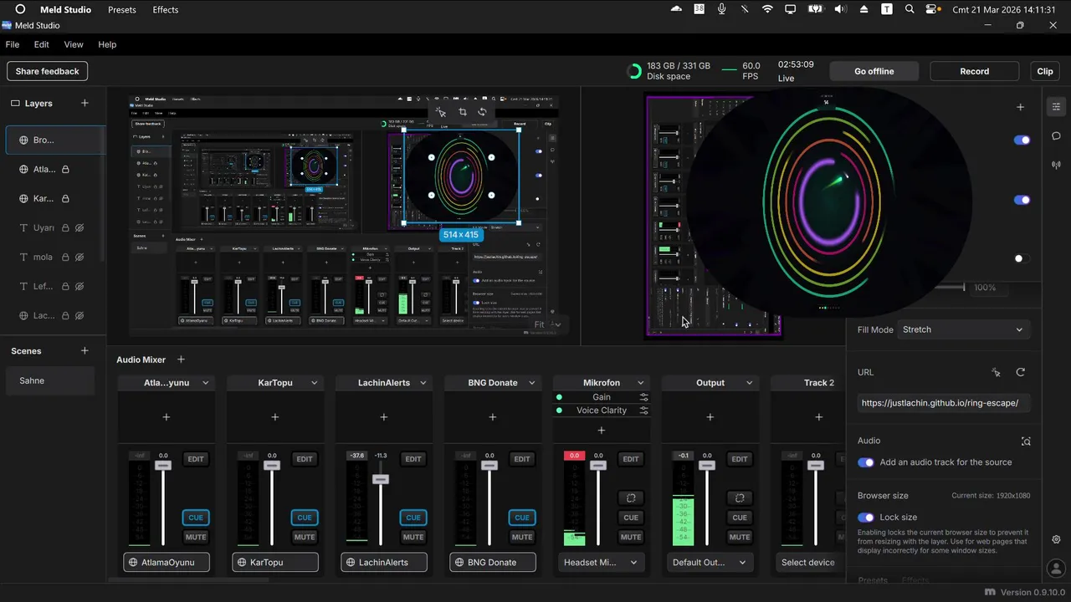Open the user account profile icon
The height and width of the screenshot is (602, 1071).
1056,569
